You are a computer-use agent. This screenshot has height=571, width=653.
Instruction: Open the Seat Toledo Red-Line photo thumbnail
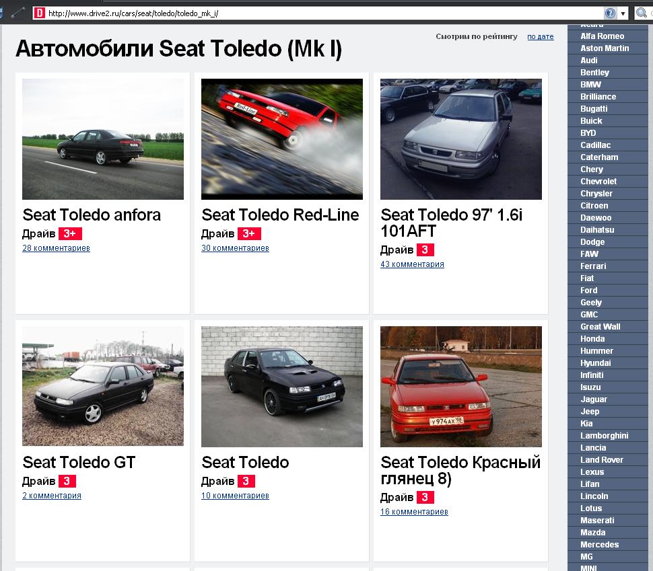pos(282,139)
